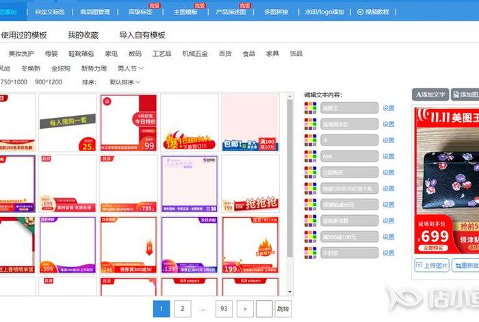Filter templates by 饰品 category
479x322 pixels.
(296, 54)
